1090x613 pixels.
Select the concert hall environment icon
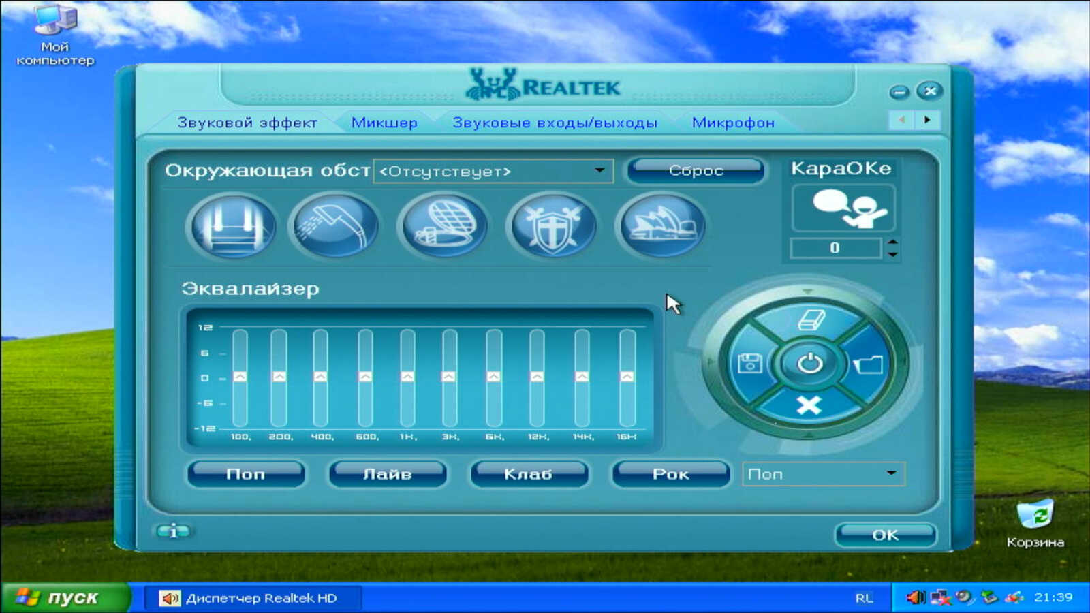662,226
